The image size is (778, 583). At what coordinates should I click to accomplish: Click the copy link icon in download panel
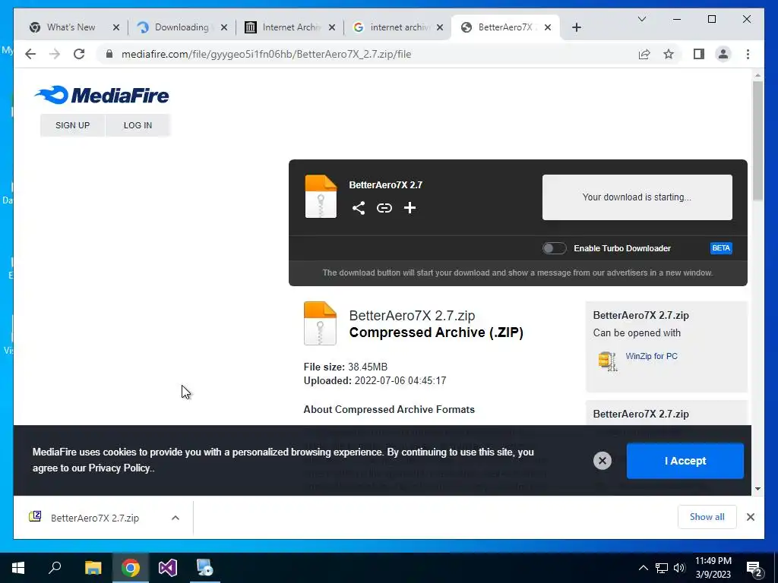[x=384, y=208]
